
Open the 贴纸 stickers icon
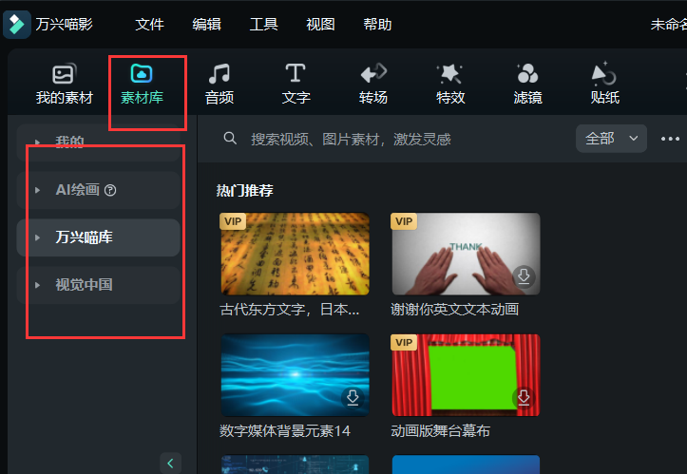click(603, 73)
